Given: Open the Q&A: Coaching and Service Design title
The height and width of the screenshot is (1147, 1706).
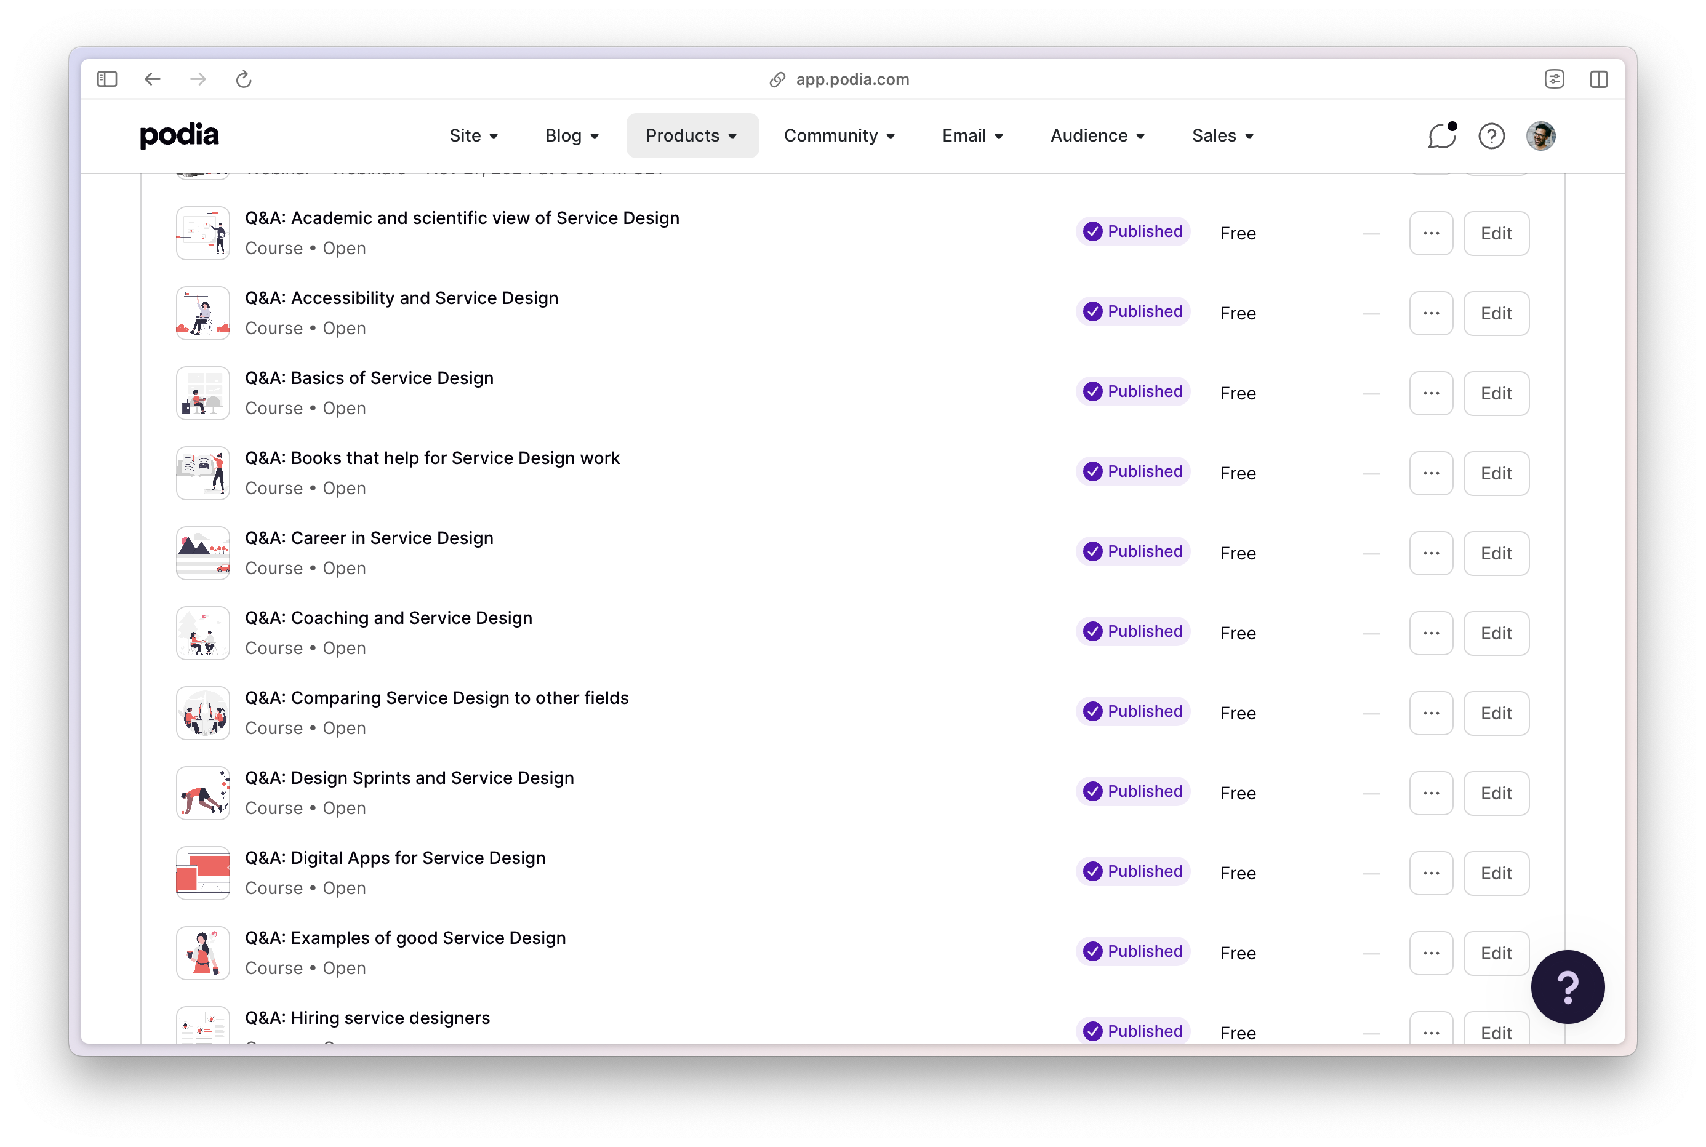Looking at the screenshot, I should click(x=388, y=618).
